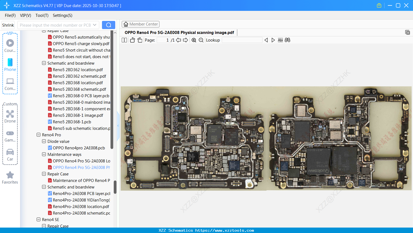Image resolution: width=413 pixels, height=233 pixels.
Task: Rotate the page clockwise
Action: pos(140,40)
